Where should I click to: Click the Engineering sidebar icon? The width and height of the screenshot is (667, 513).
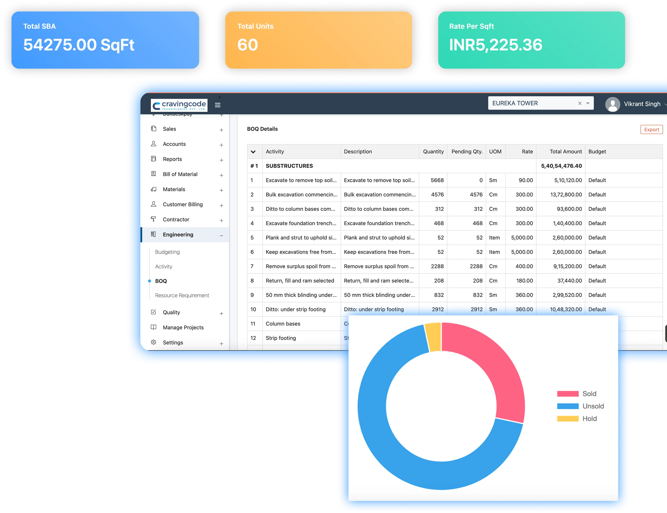(154, 234)
